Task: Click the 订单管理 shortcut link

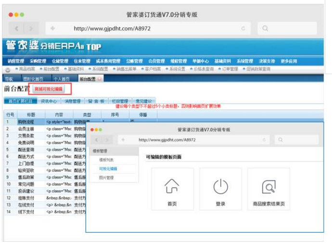Action: coord(230,69)
